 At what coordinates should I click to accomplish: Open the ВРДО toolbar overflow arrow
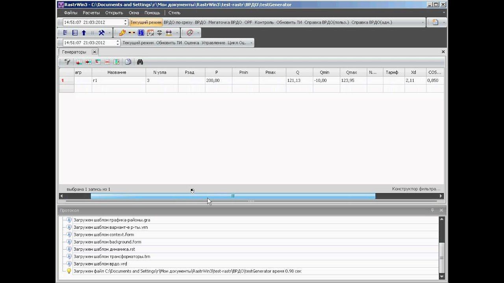[x=423, y=22]
